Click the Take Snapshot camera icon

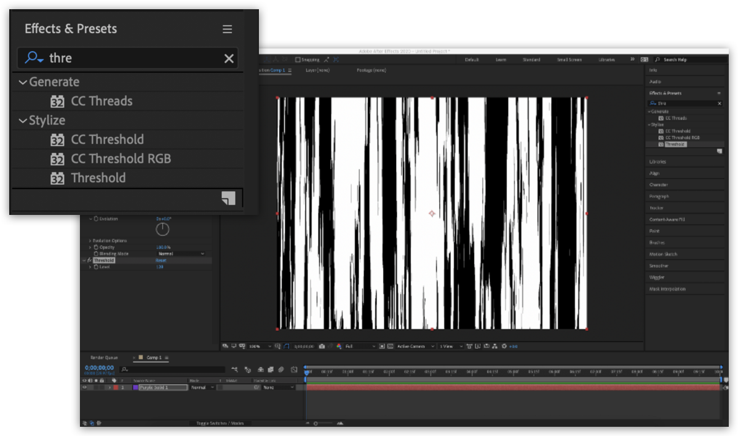pos(322,347)
